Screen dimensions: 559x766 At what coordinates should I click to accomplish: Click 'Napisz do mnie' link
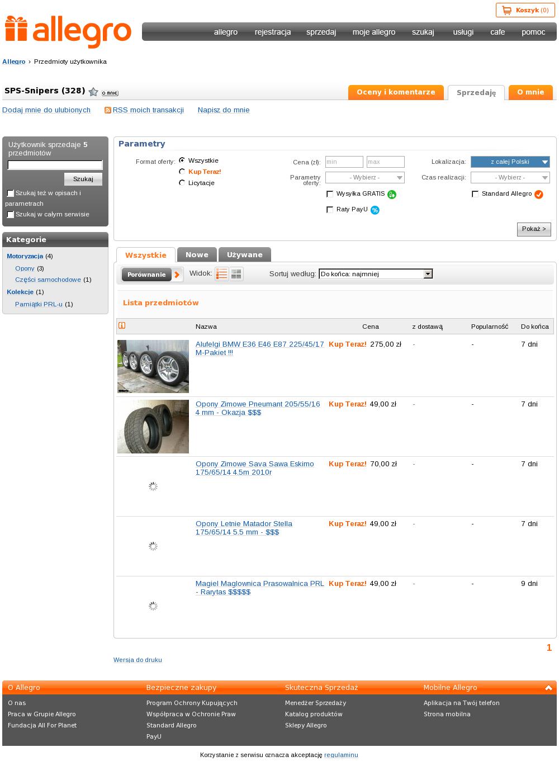[224, 110]
